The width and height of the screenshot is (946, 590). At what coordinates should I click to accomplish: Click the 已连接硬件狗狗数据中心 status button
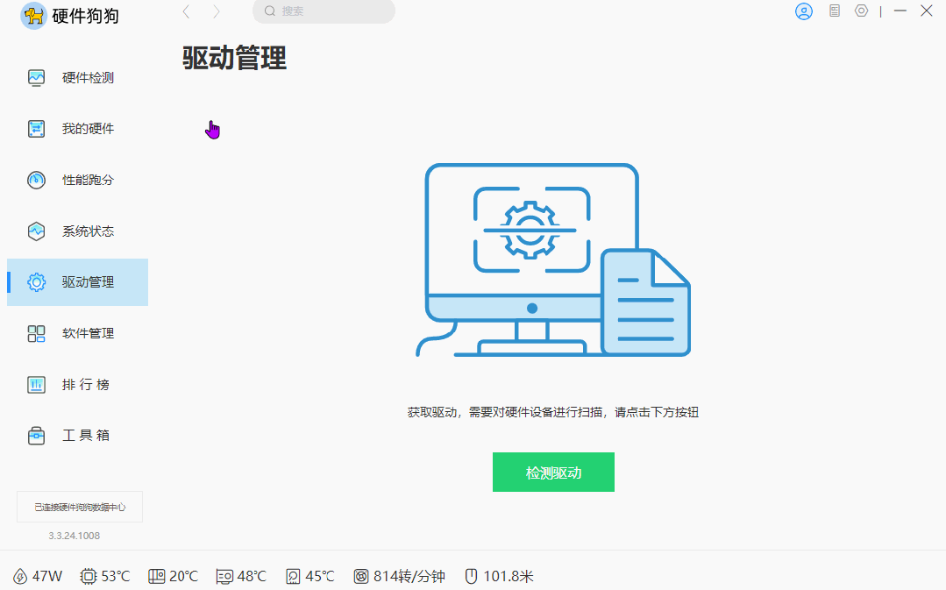click(x=80, y=507)
